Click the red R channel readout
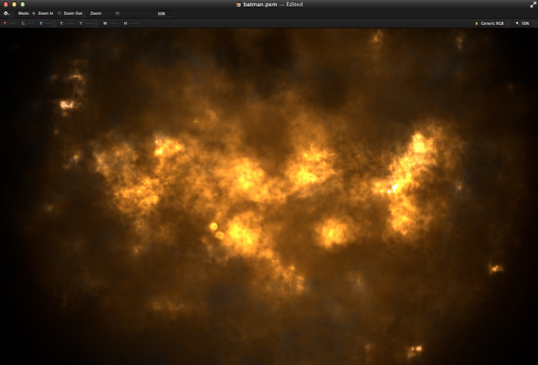 tap(10, 23)
